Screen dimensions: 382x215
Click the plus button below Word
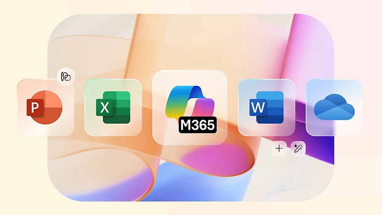pyautogui.click(x=279, y=148)
